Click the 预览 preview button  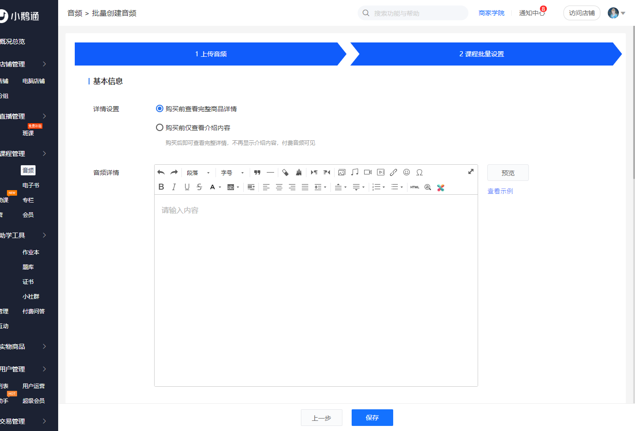(508, 173)
